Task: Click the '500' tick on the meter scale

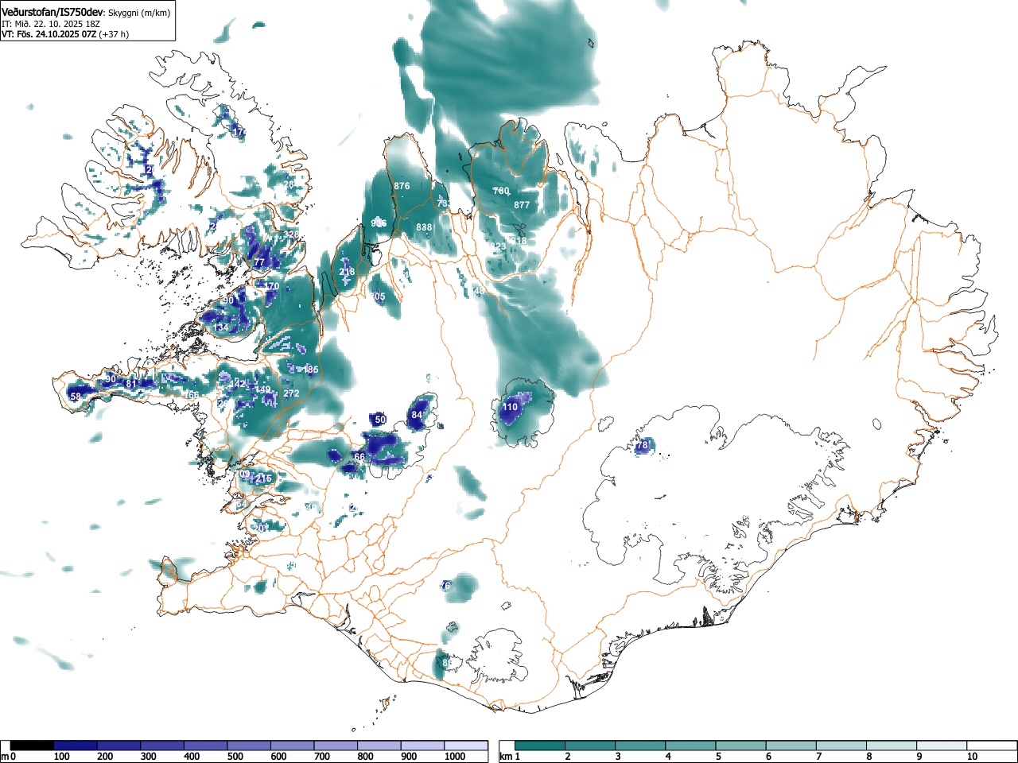Action: (235, 757)
